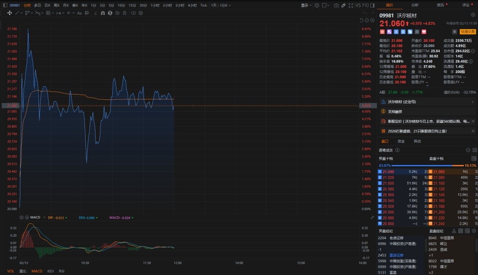Open the price alert bell icon

point(454,32)
